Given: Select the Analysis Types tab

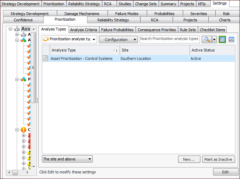Looking at the screenshot, I should [x=54, y=29].
